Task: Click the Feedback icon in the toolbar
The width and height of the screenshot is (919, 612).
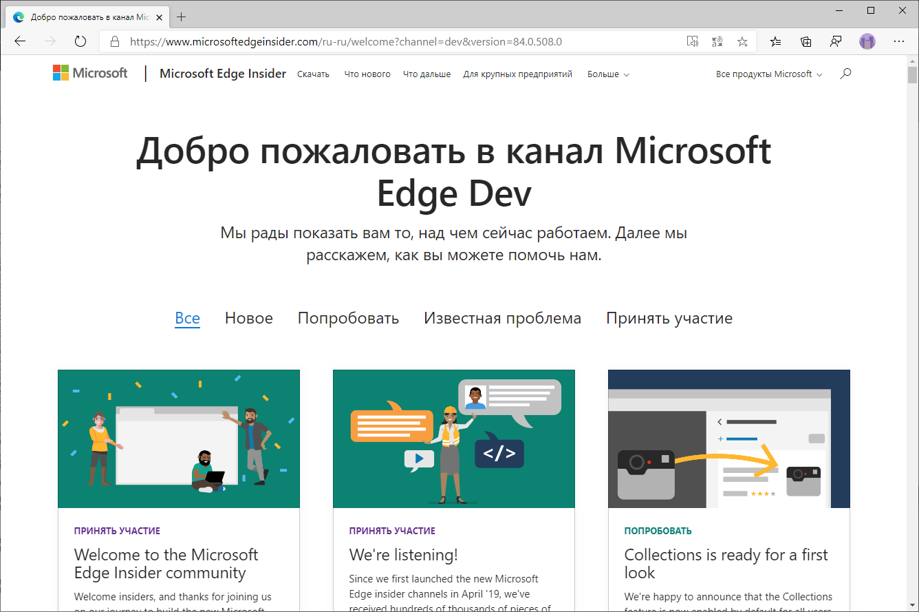Action: (x=836, y=41)
